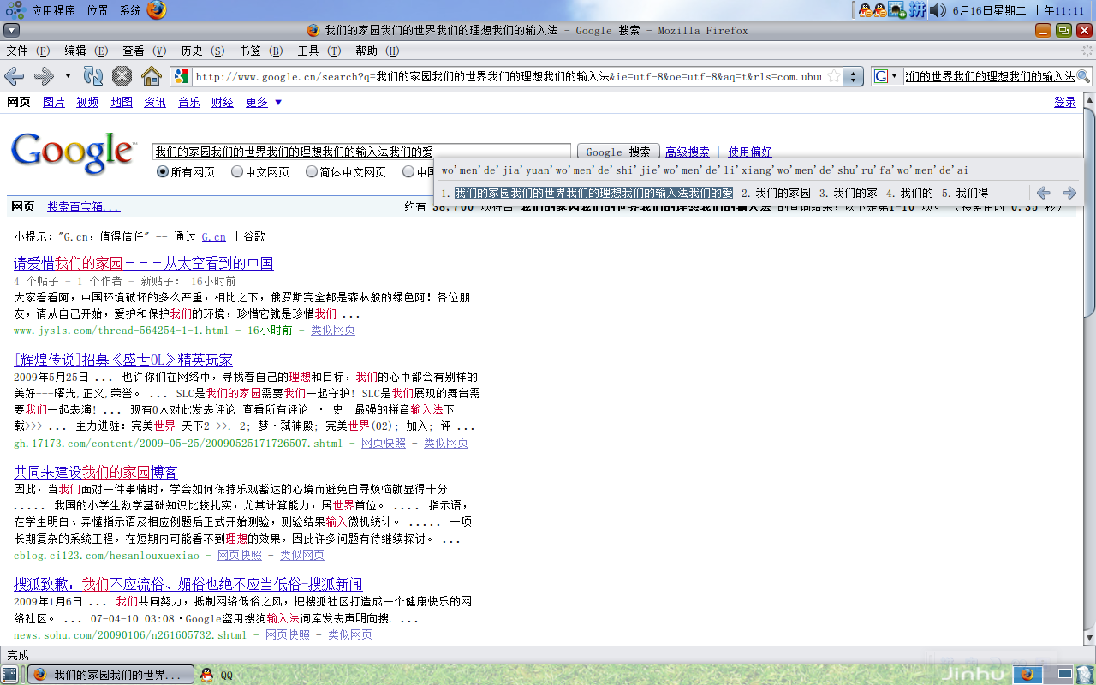Open the 搜索百宝箱 link

tap(84, 207)
